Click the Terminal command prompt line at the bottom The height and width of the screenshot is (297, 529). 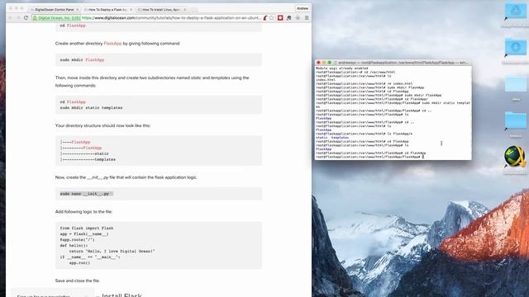coord(370,157)
